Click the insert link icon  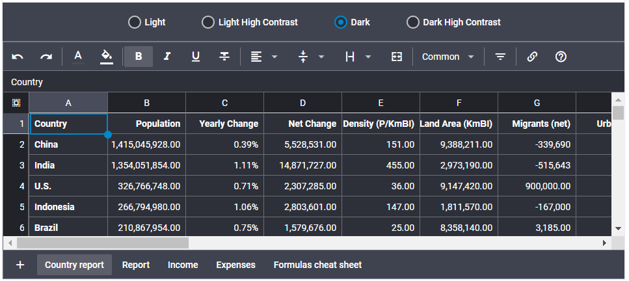[x=532, y=57]
